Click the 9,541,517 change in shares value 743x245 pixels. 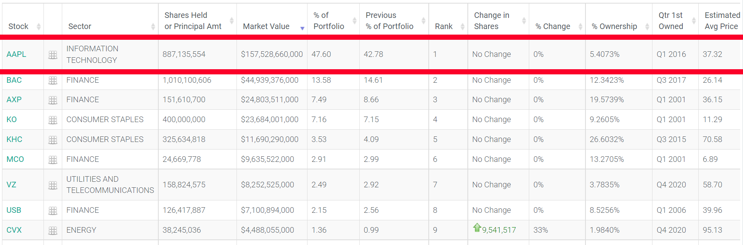point(499,230)
